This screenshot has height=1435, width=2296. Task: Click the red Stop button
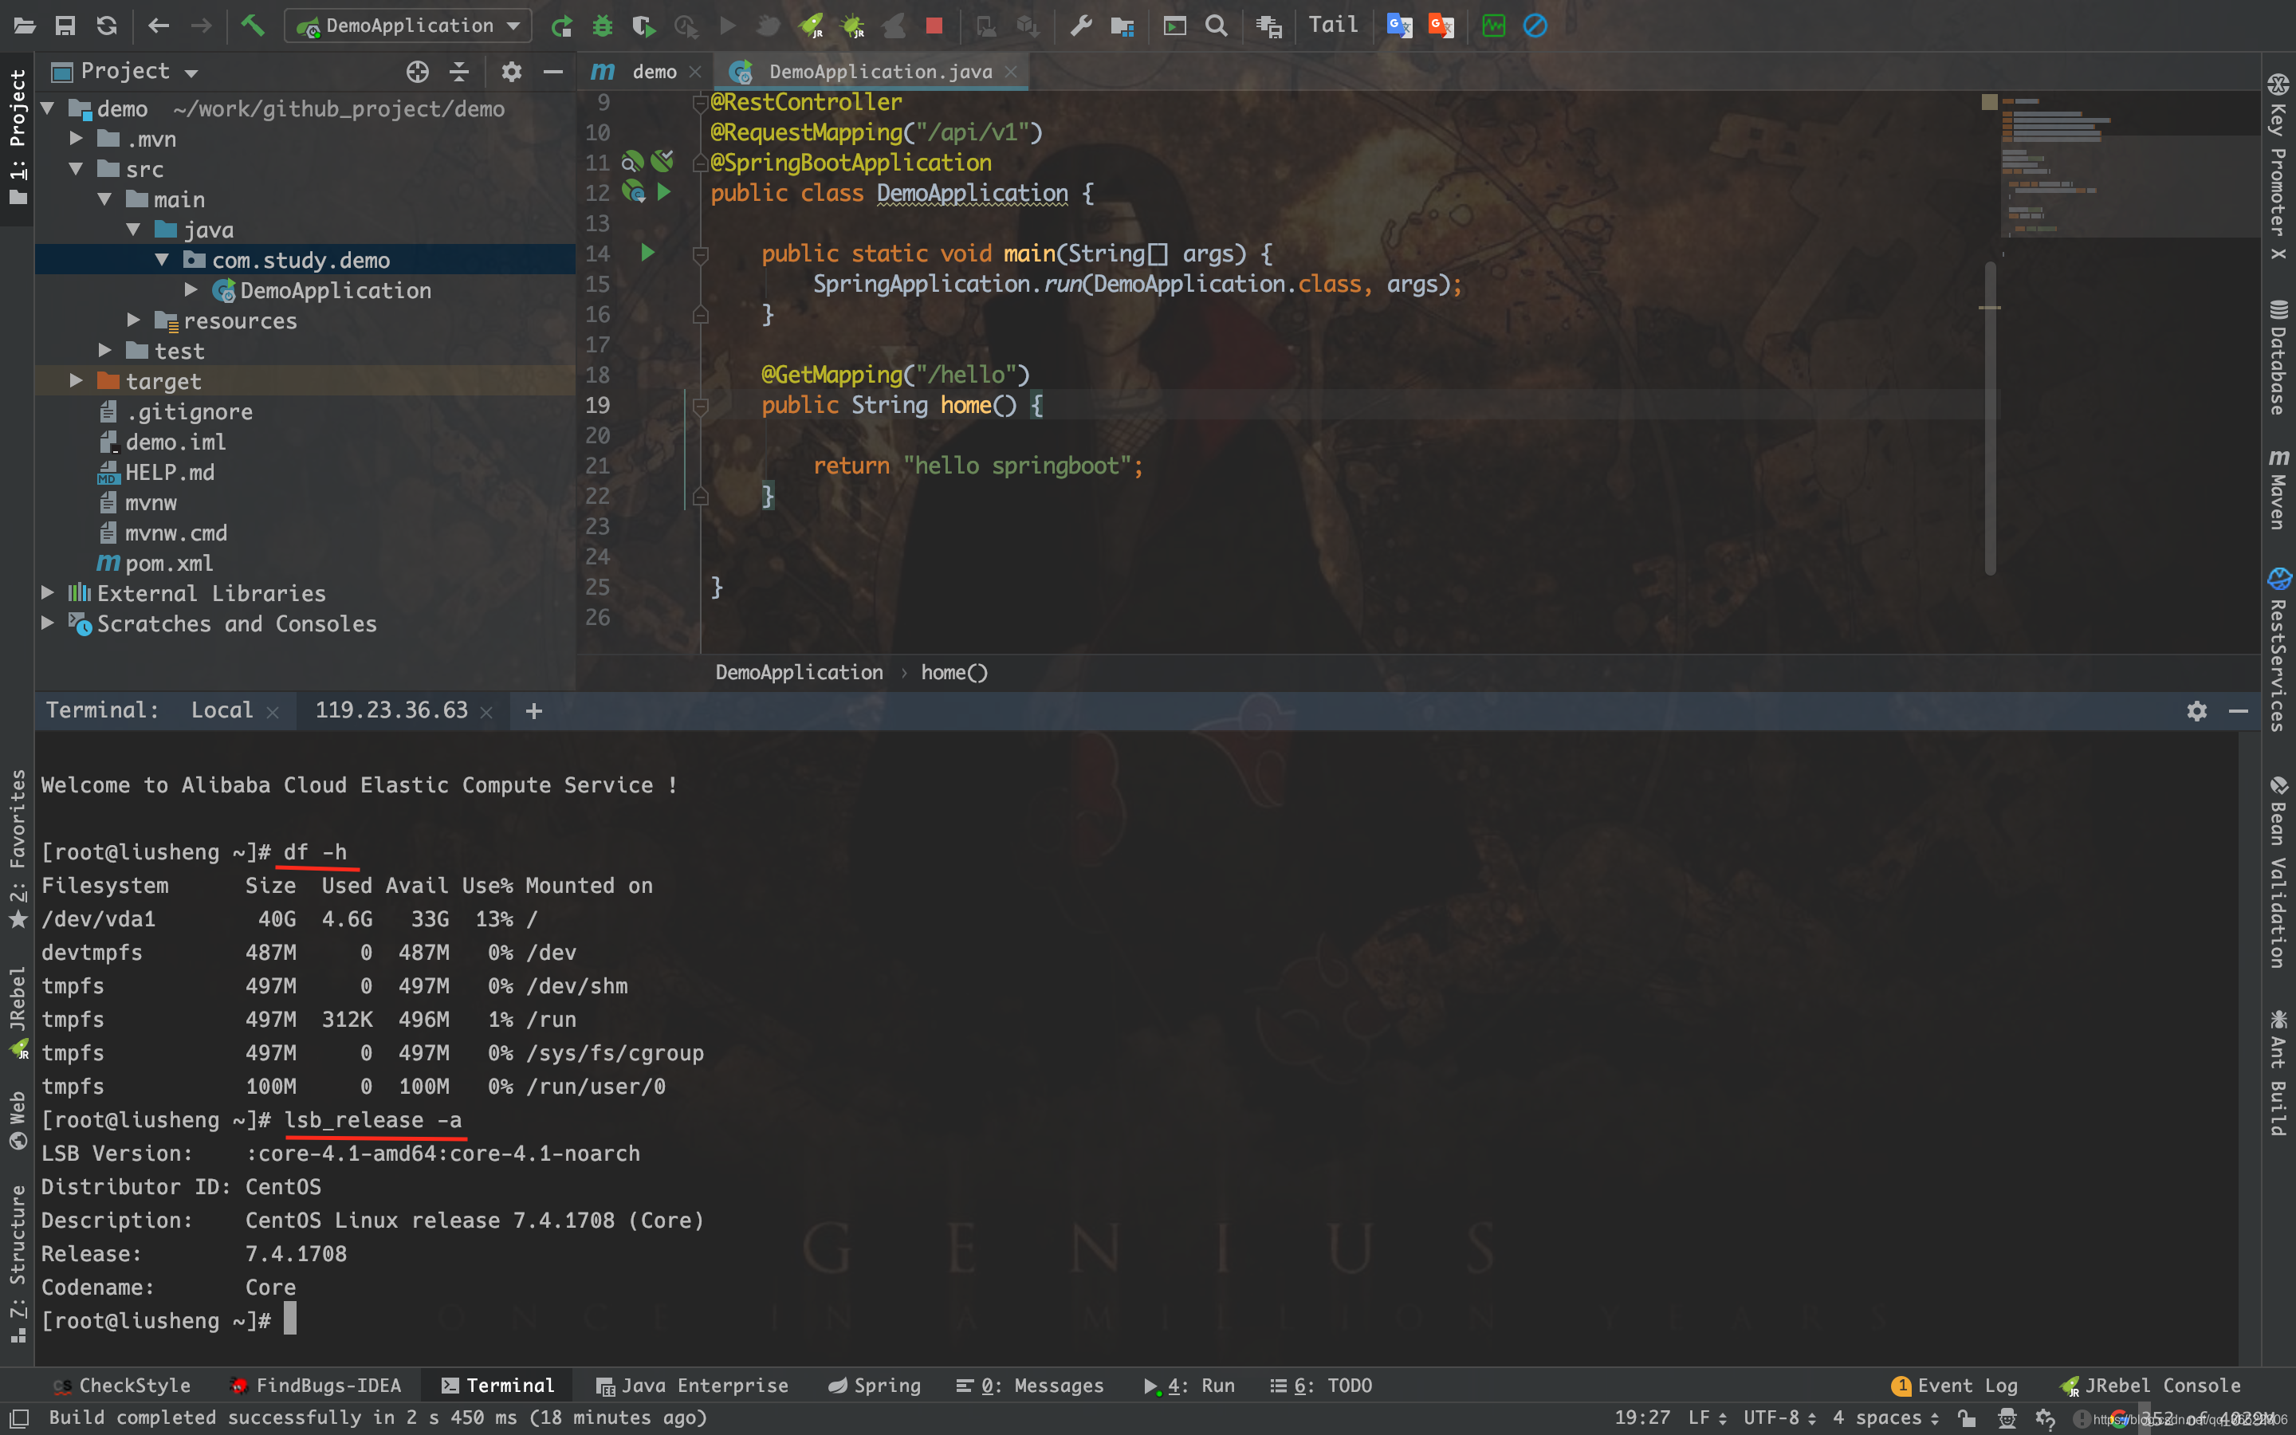click(934, 26)
